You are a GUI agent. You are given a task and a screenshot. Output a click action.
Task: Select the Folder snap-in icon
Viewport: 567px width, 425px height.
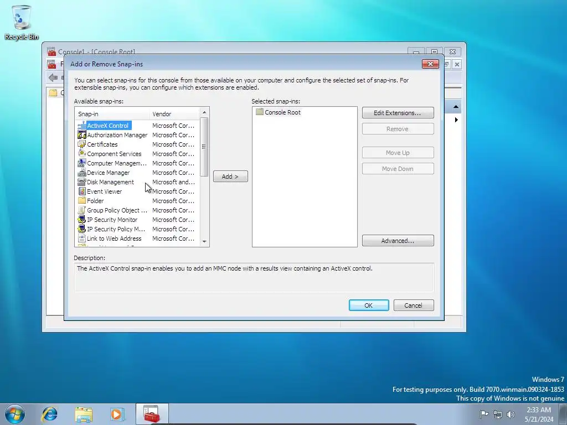82,200
